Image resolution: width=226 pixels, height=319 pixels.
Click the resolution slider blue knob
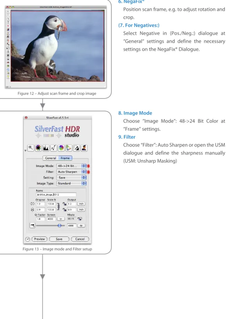59,225
